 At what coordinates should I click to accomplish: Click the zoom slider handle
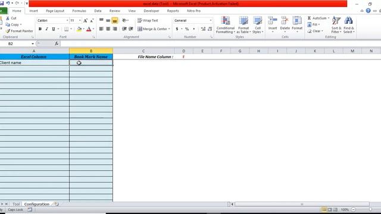point(370,209)
